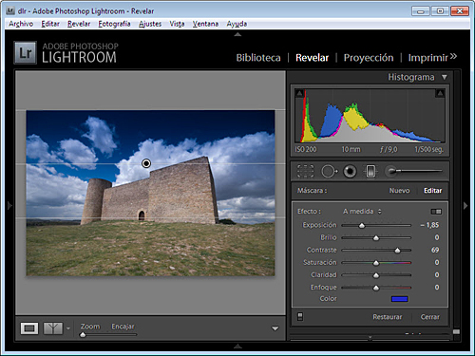This screenshot has height=356, width=475.
Task: Open the Vista menu
Action: click(177, 24)
